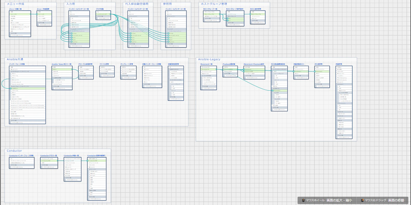Select the httpd row in 参照用 package table
This screenshot has width=411, height=205.
[x=177, y=33]
